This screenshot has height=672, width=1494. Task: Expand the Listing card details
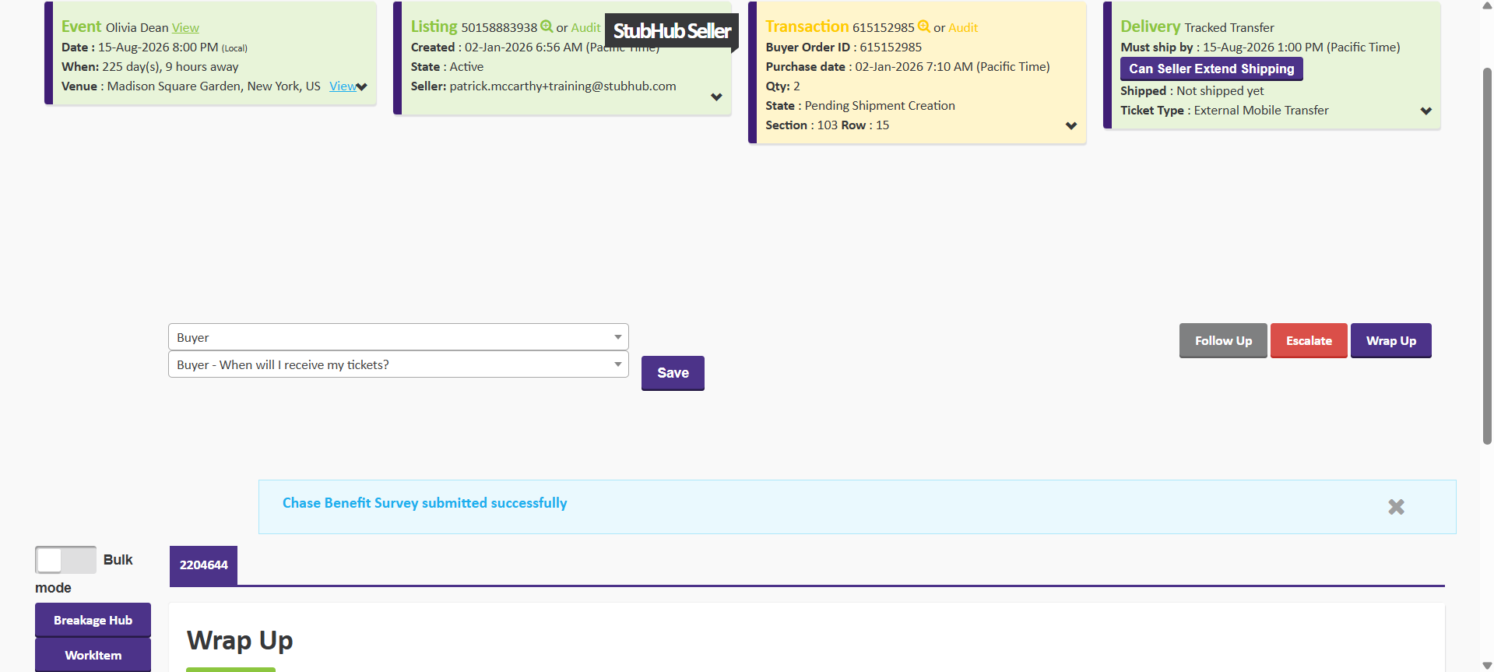(x=716, y=97)
